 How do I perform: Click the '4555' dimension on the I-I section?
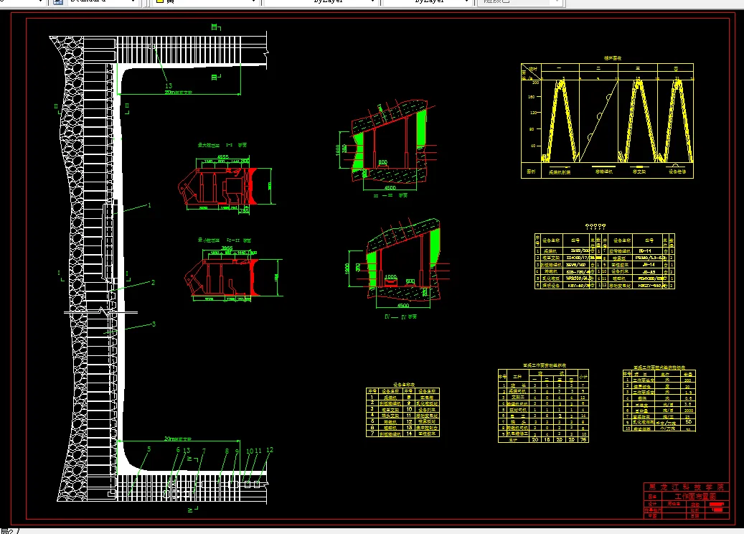click(x=223, y=156)
